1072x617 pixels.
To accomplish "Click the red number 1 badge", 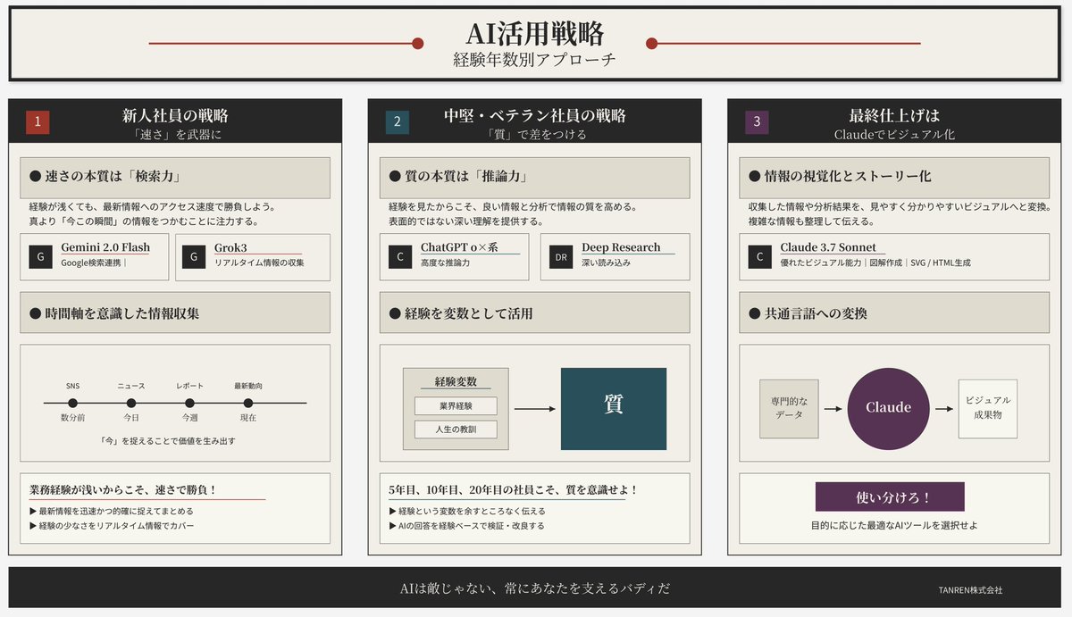I will (38, 122).
